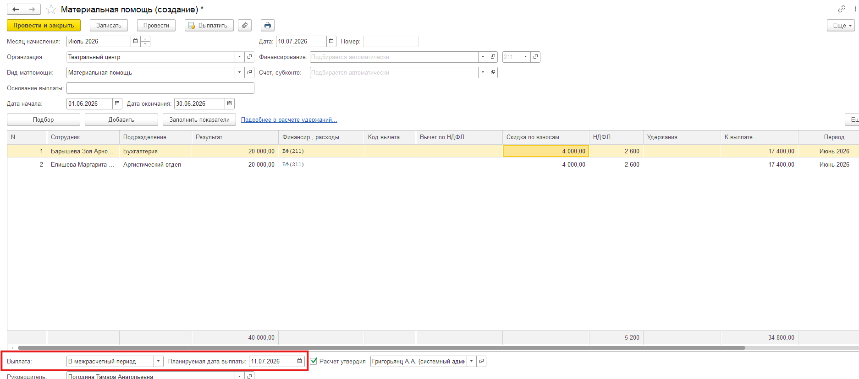Copy document link via chain icon
Viewport: 859px width, 379px height.
pos(842,9)
